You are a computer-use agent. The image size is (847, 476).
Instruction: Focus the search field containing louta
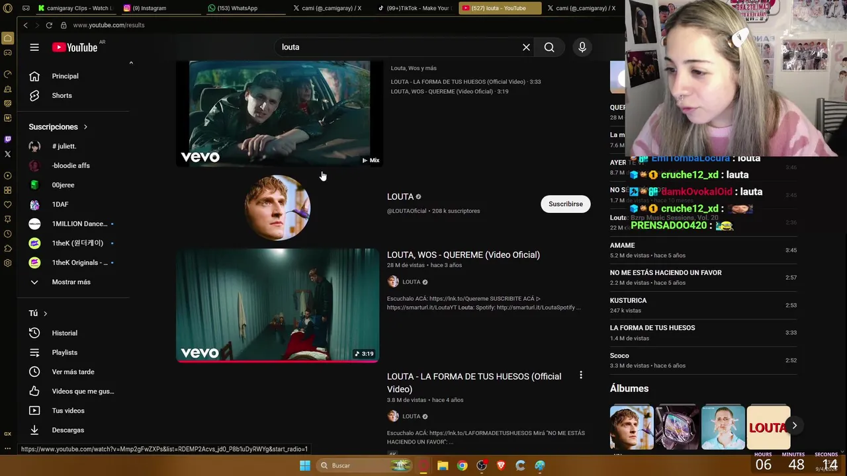[397, 47]
